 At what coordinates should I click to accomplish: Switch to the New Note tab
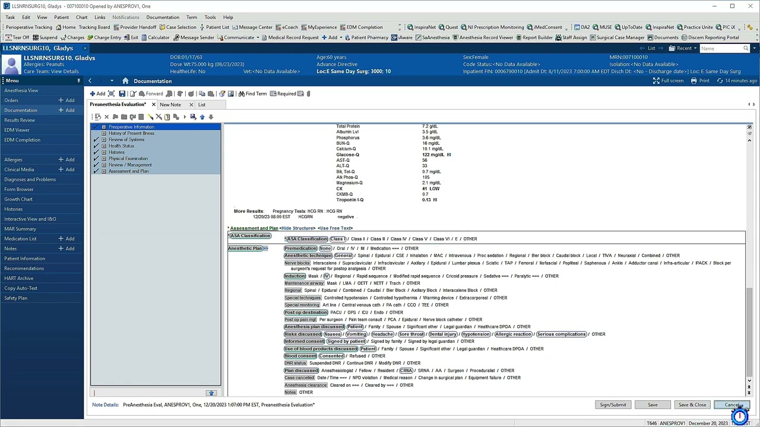(x=170, y=105)
